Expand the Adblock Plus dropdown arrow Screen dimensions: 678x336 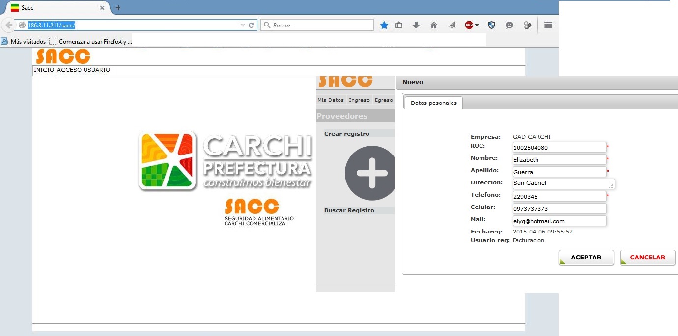pos(477,25)
